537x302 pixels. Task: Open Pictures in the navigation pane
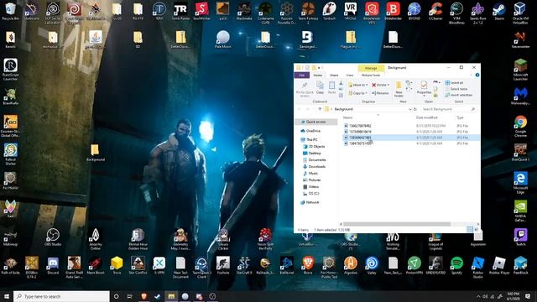coord(315,180)
